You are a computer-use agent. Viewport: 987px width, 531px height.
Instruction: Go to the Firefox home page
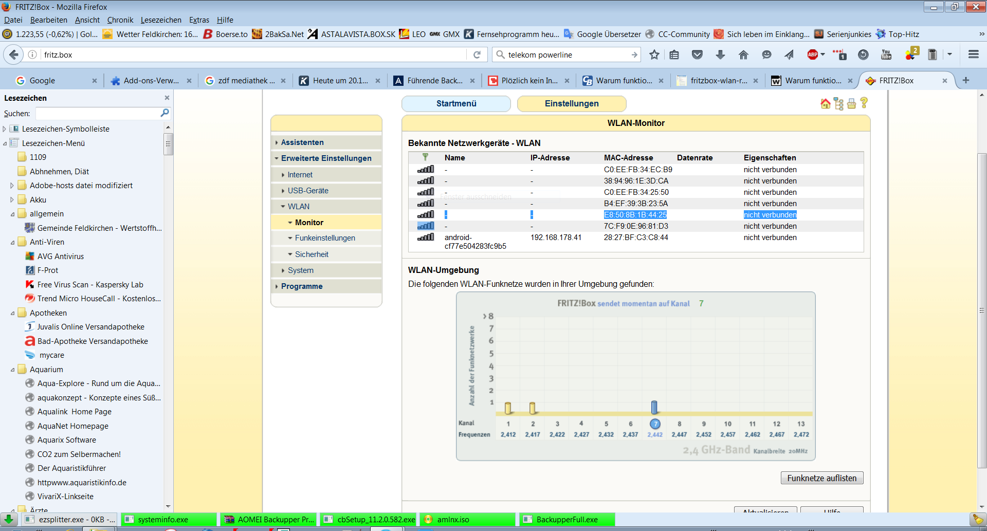(743, 54)
